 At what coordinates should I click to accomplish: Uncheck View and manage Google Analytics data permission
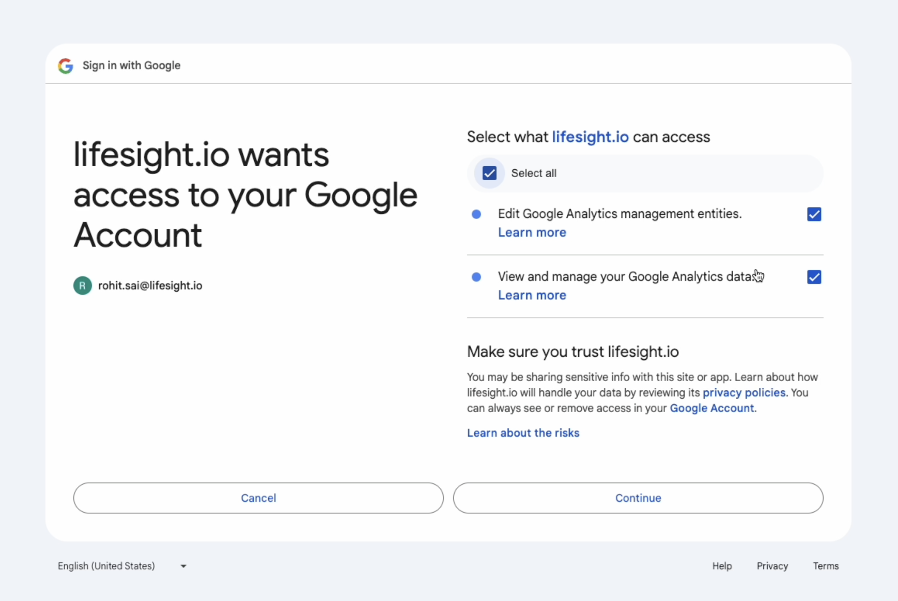pyautogui.click(x=814, y=277)
